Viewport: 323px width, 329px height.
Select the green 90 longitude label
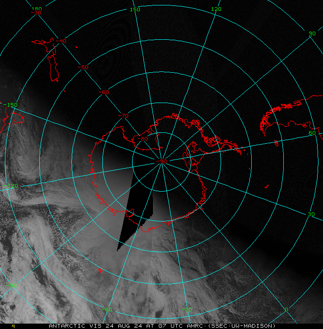[x=312, y=34]
